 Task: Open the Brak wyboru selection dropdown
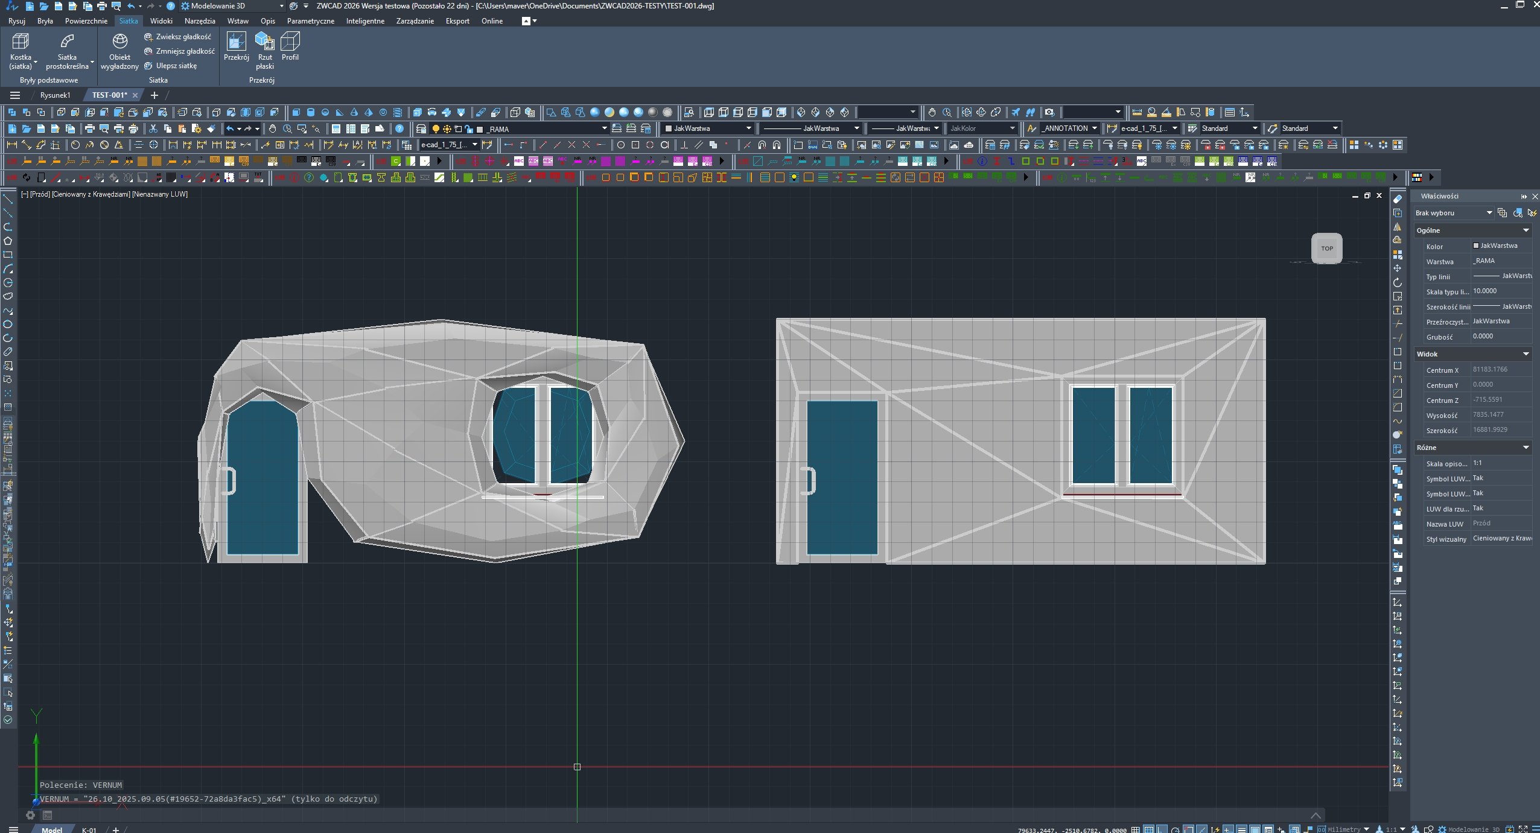[x=1489, y=213]
